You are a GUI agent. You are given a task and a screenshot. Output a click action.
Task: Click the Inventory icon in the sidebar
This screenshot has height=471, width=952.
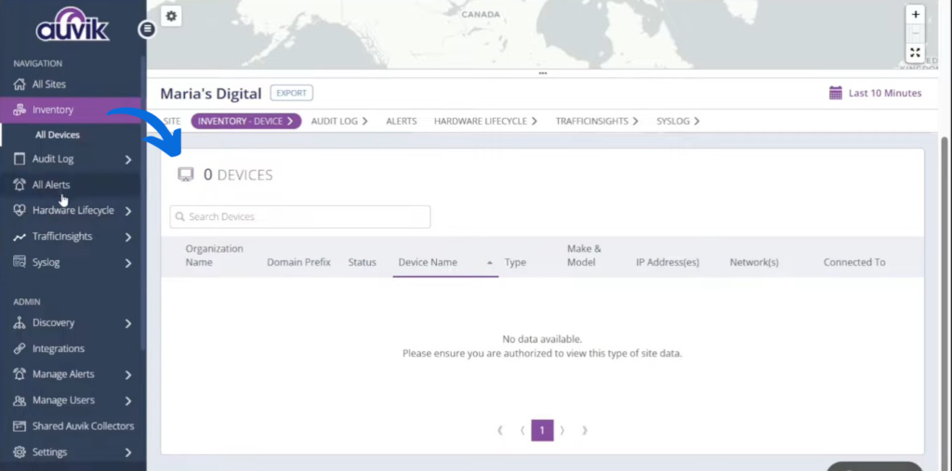tap(20, 110)
